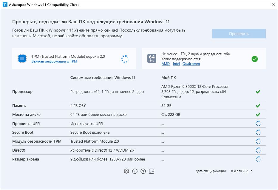278x190 pixels.
Task: Click the blue TPM chip icon
Action: (x=21, y=58)
